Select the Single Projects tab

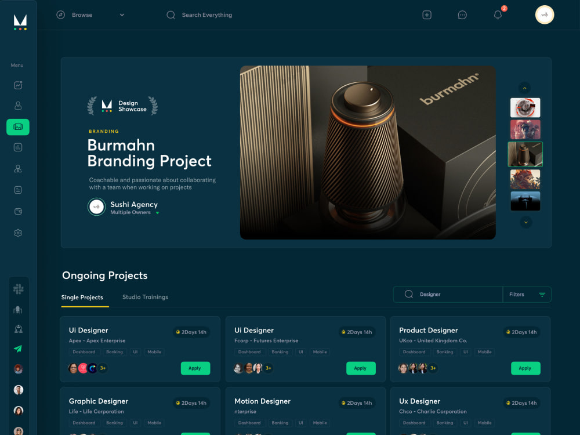pos(84,297)
